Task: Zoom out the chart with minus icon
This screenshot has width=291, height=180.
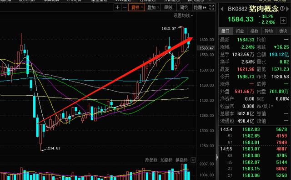Action: (x=125, y=7)
